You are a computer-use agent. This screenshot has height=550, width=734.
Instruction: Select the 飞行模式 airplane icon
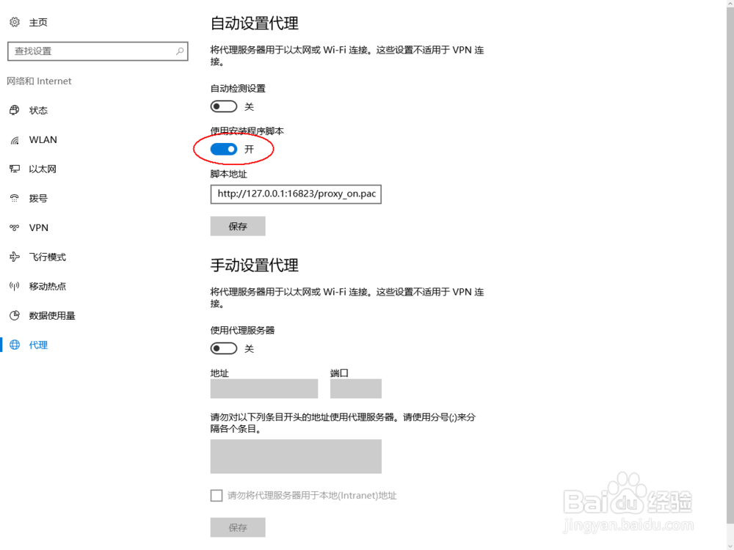pyautogui.click(x=15, y=257)
